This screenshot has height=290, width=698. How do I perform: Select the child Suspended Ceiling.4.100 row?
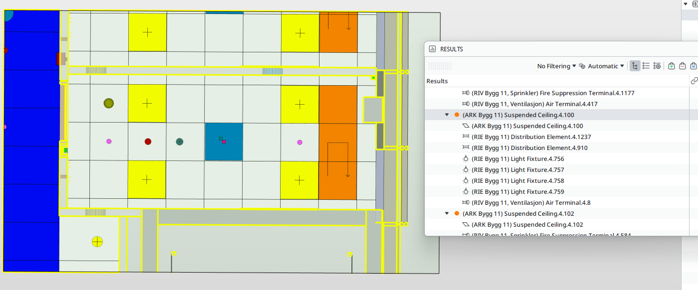(557, 126)
